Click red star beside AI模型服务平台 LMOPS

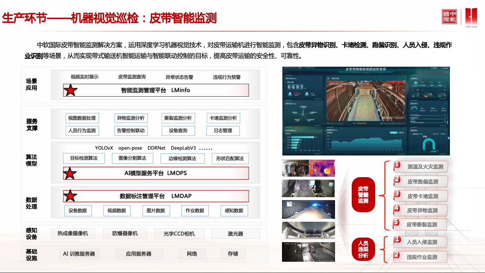pos(70,173)
